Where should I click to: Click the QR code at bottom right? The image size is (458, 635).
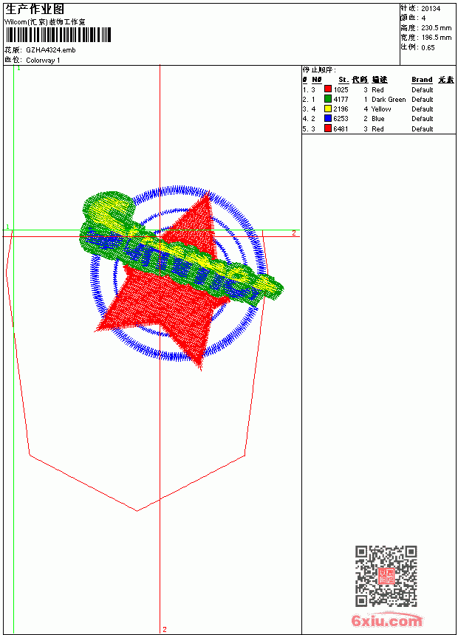pyautogui.click(x=386, y=575)
